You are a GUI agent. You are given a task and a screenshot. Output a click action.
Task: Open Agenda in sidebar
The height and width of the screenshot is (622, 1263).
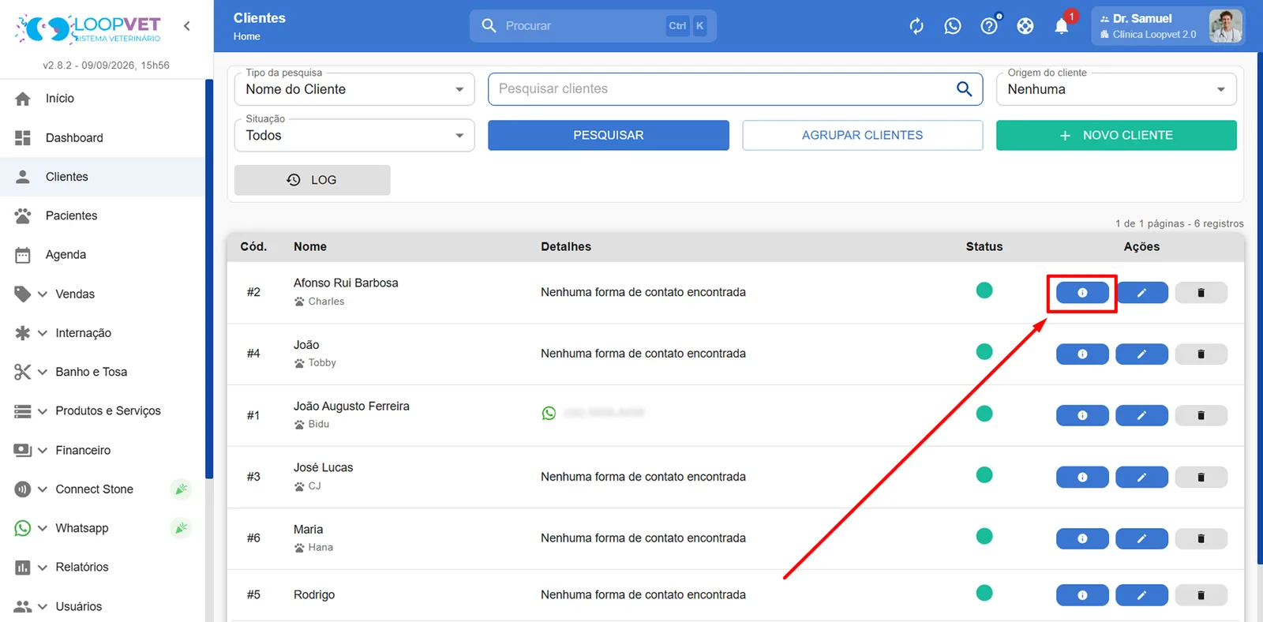tap(103, 255)
